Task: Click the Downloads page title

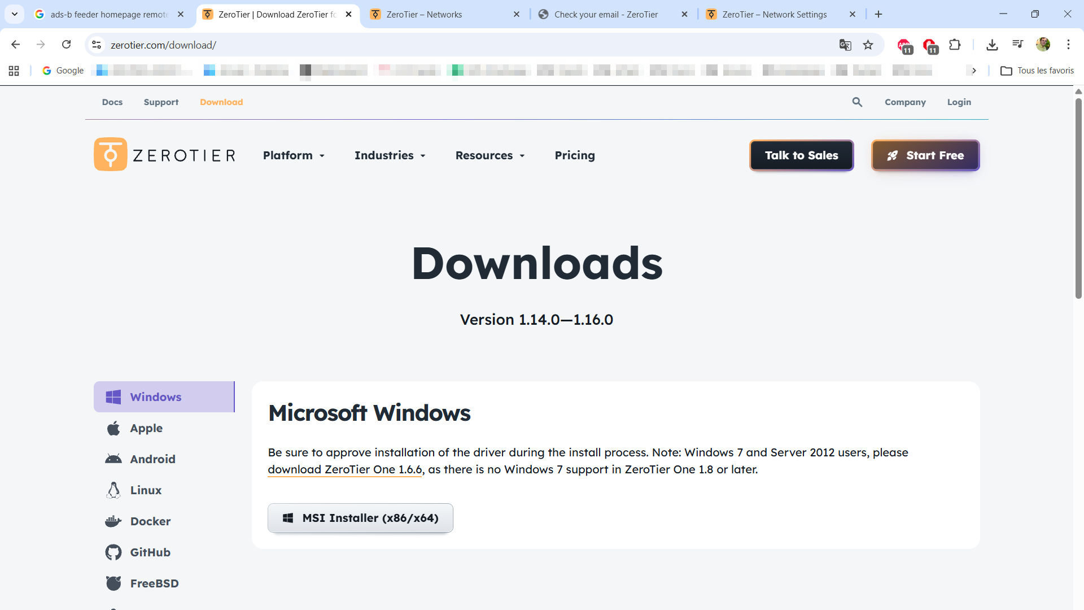Action: (x=537, y=263)
